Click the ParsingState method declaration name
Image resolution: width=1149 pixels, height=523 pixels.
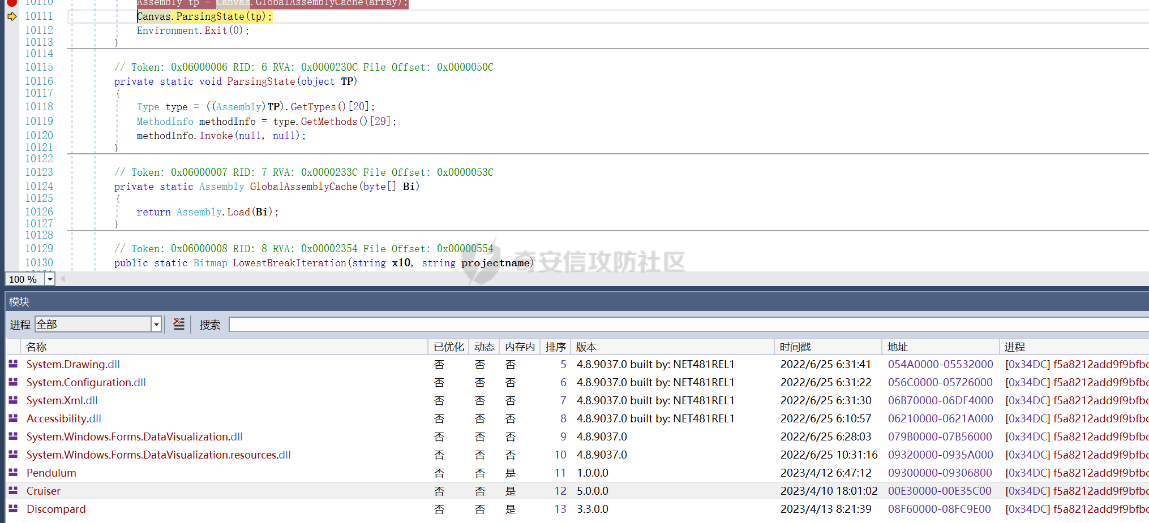click(261, 81)
